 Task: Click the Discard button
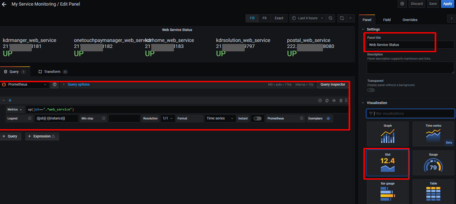(x=417, y=4)
